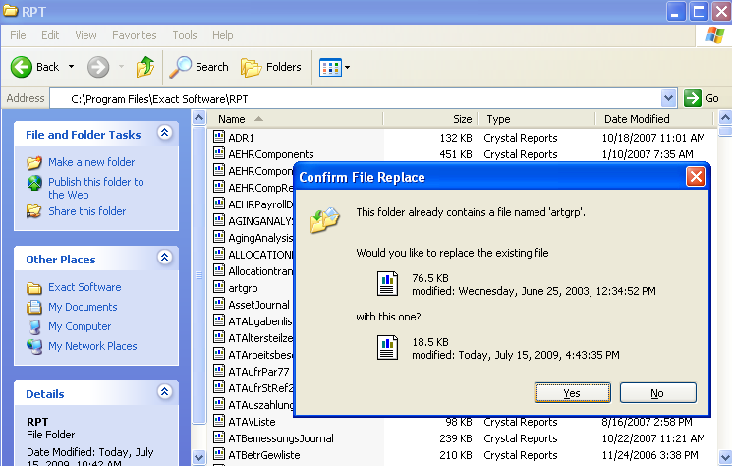Click Make a new folder link

(91, 162)
